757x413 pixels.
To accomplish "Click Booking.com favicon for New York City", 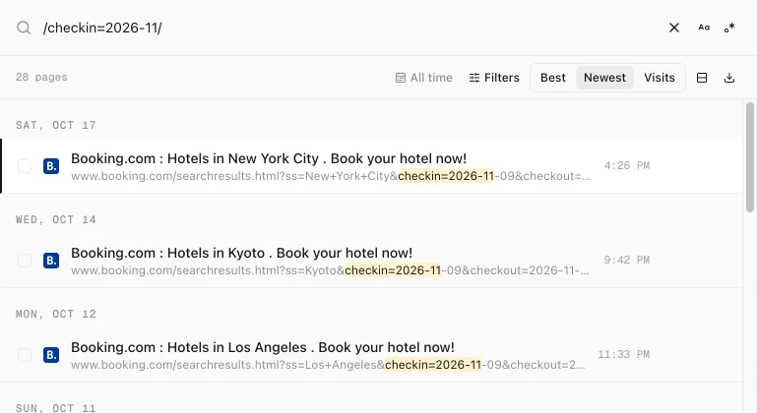I will click(x=51, y=166).
